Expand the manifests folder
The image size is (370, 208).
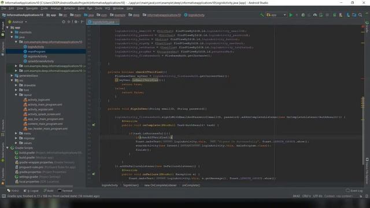tap(12, 32)
